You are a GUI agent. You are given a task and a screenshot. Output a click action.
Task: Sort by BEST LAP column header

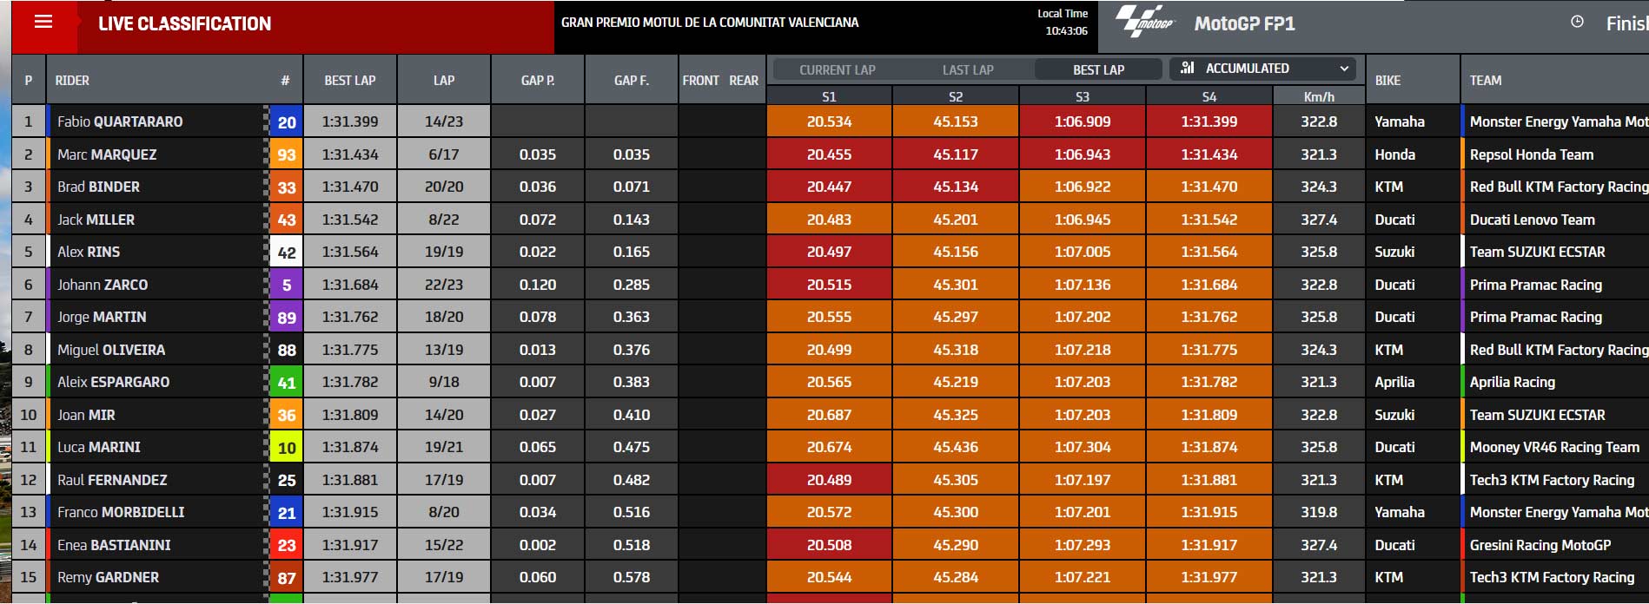point(350,80)
